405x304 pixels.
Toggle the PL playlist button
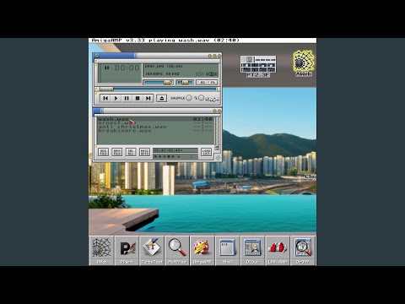pyautogui.click(x=212, y=82)
